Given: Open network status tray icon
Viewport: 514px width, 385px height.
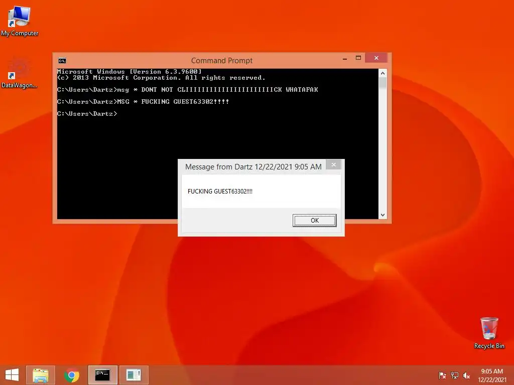Looking at the screenshot, I should pyautogui.click(x=455, y=375).
